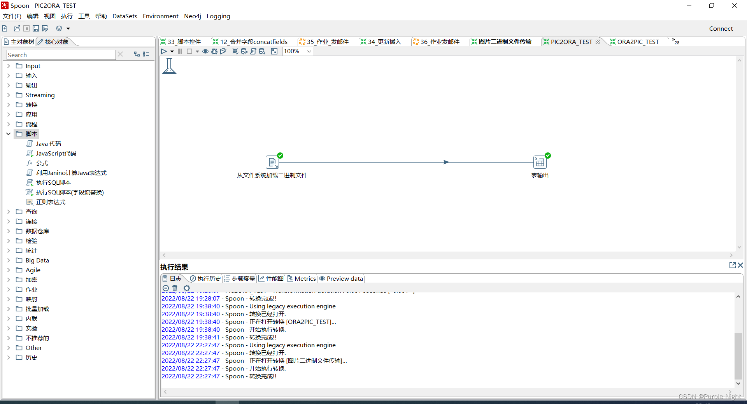Image resolution: width=747 pixels, height=404 pixels.
Task: Switch to the ORA2PIC_TEST tab
Action: (x=638, y=42)
